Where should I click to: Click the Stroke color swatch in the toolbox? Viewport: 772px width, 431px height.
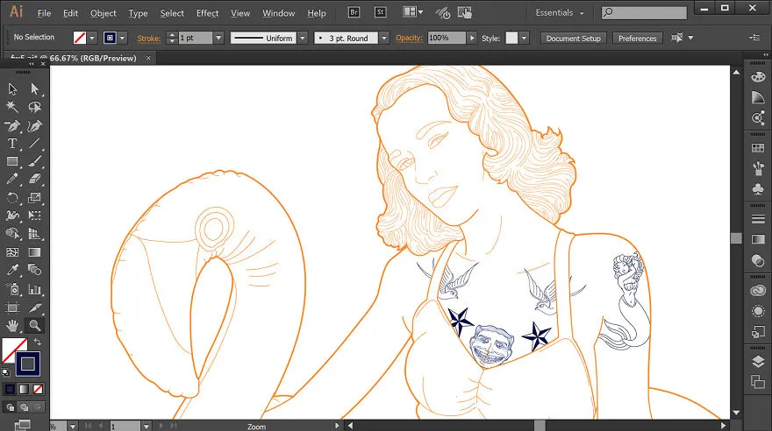[27, 364]
